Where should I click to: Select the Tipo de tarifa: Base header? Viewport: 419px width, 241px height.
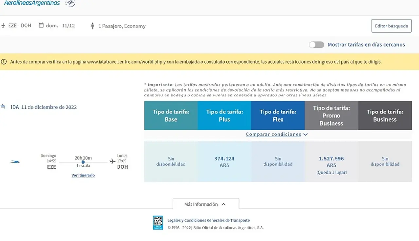point(171,116)
